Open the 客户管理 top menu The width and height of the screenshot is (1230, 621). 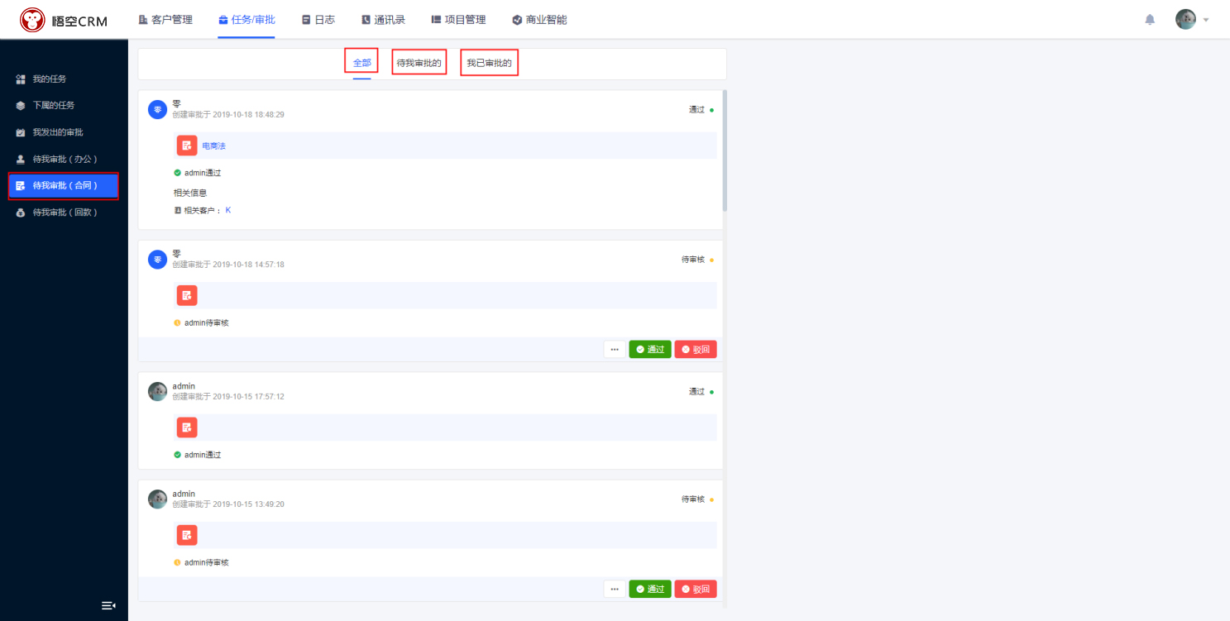[x=165, y=20]
